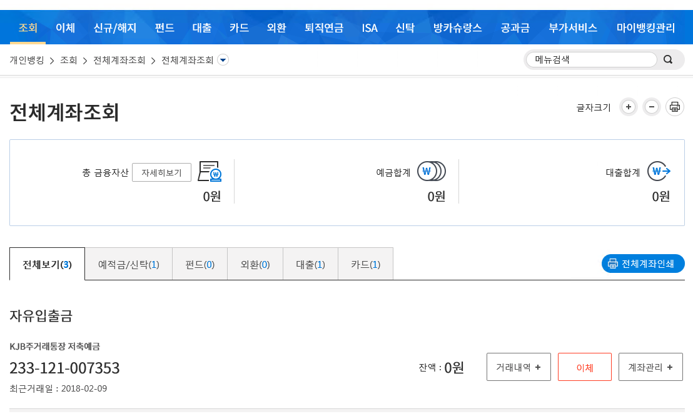Switch to the 카드(1) tab

tap(365, 264)
